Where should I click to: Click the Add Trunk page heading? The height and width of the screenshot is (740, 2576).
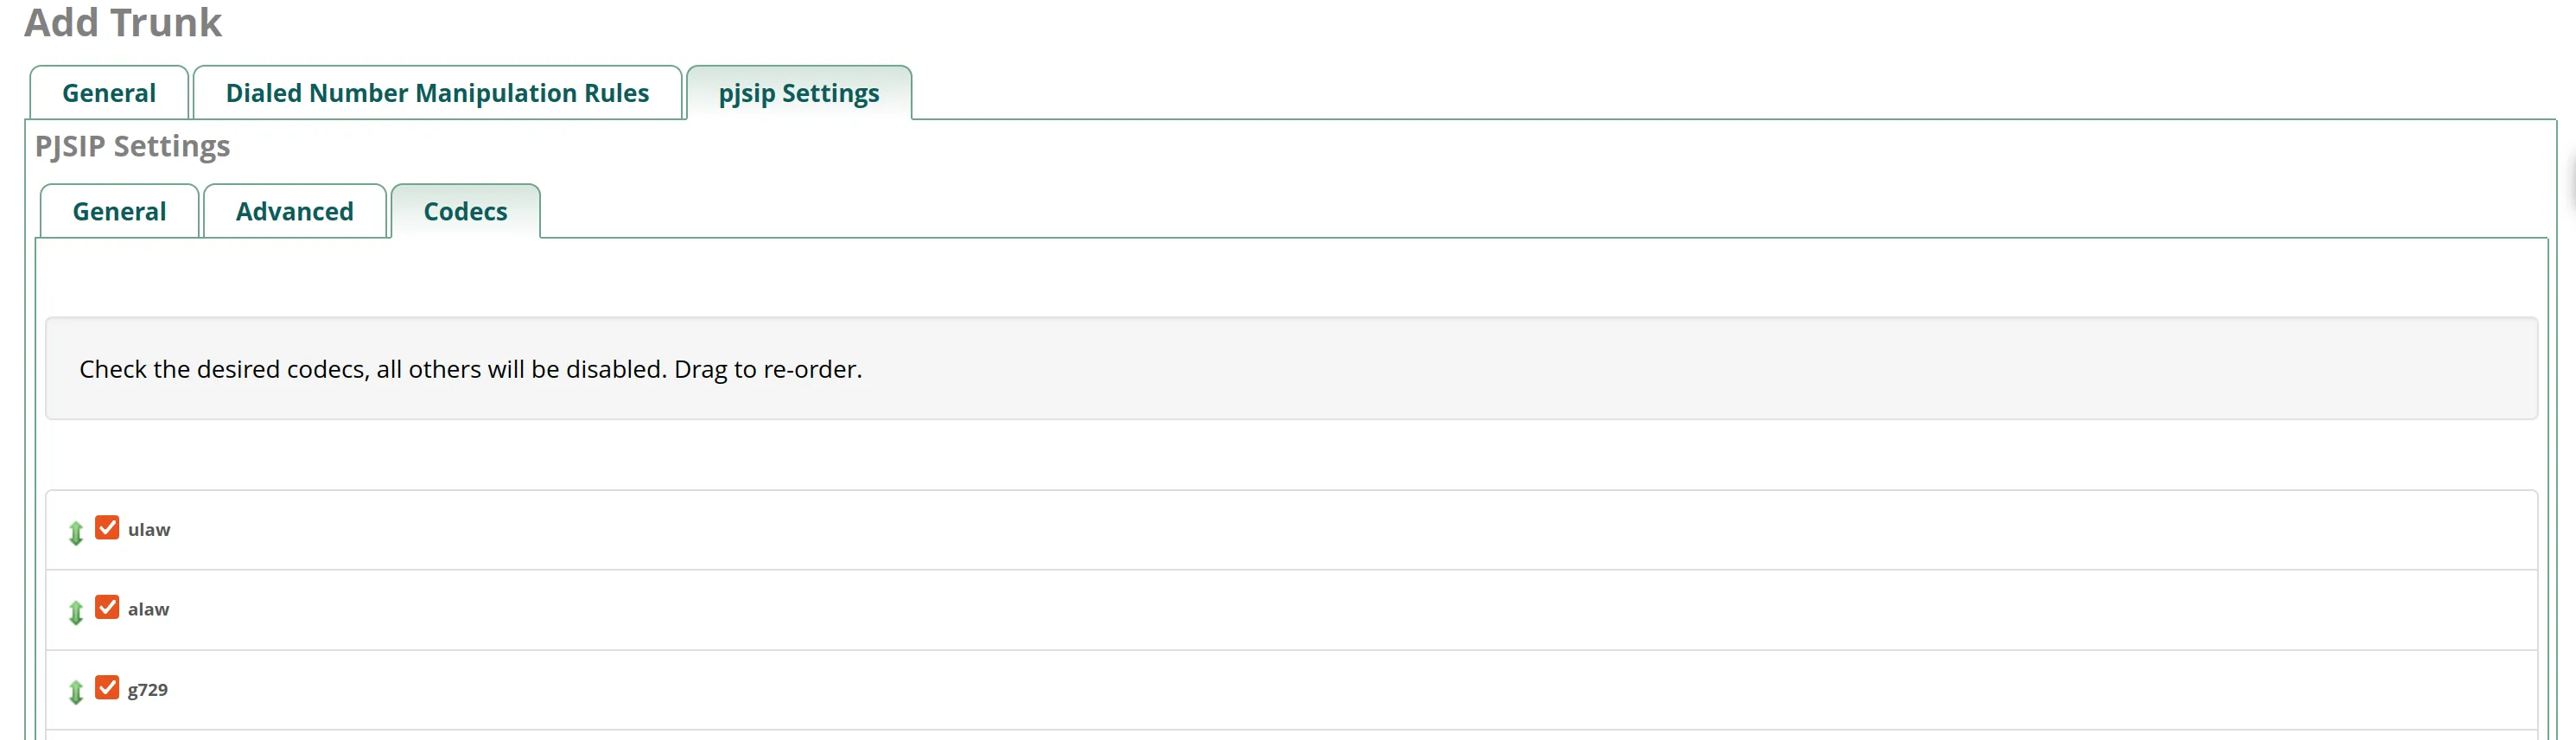pos(123,22)
